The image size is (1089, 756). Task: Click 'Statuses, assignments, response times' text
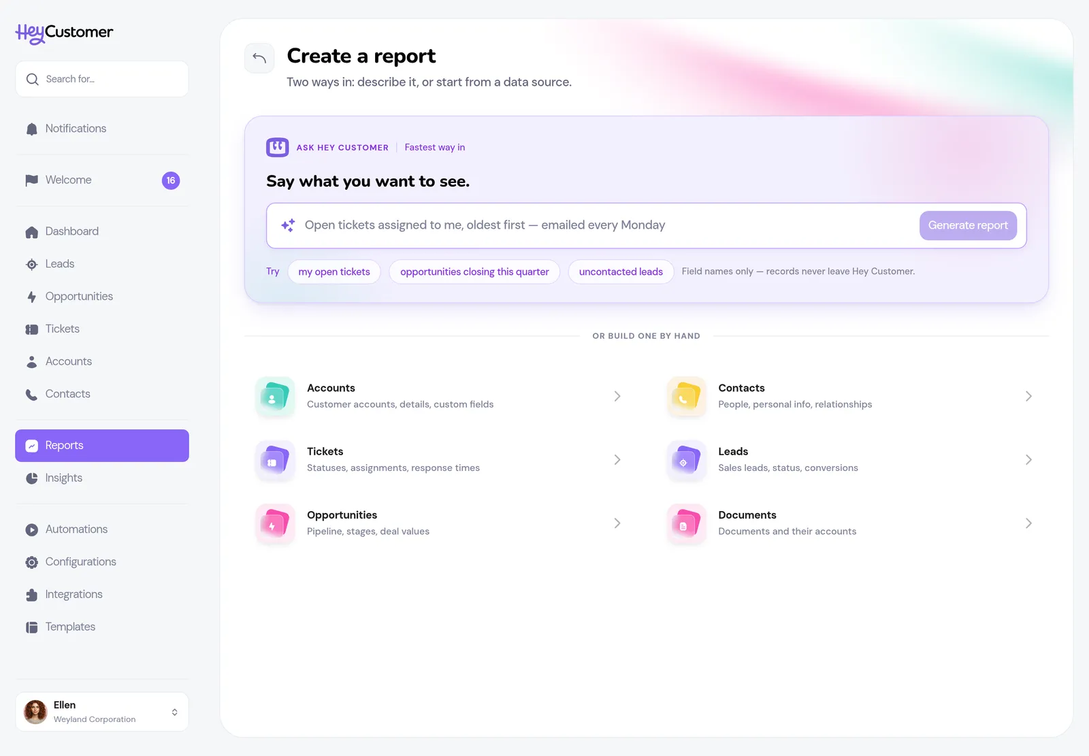pos(393,468)
